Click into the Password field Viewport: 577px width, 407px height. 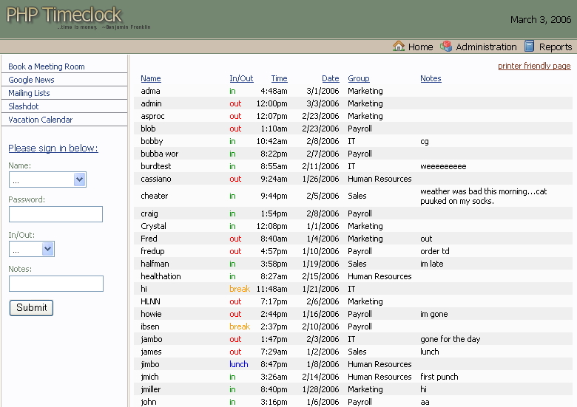point(55,214)
